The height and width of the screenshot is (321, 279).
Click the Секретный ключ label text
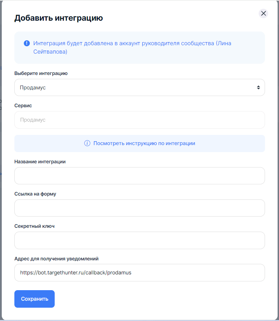34,226
